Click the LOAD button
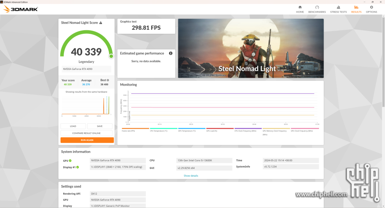 click(x=73, y=126)
